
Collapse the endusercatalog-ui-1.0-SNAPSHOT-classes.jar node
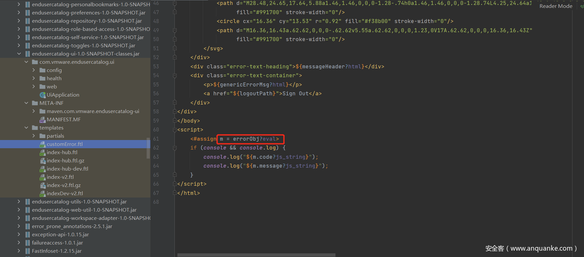pyautogui.click(x=19, y=54)
